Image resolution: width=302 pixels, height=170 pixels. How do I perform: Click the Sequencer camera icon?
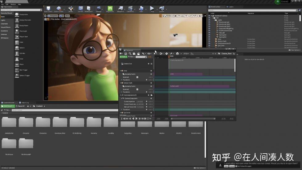tap(134, 54)
